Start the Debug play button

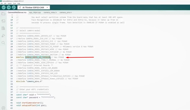(x=14, y=8)
